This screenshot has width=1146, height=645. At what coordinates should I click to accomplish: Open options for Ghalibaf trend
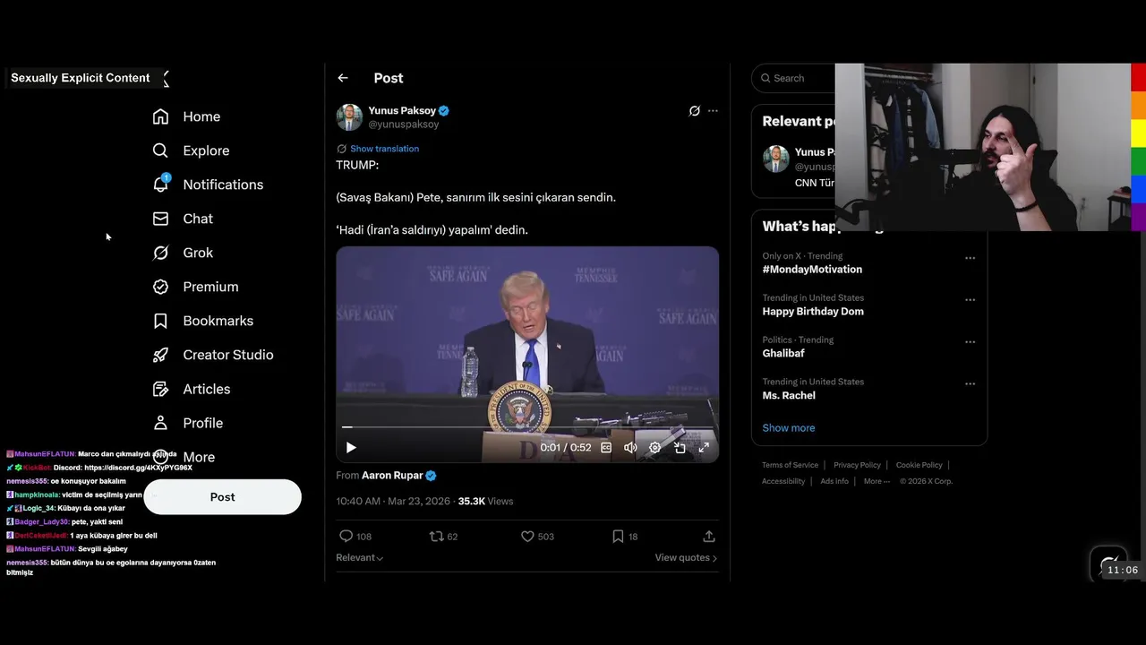[x=970, y=341]
